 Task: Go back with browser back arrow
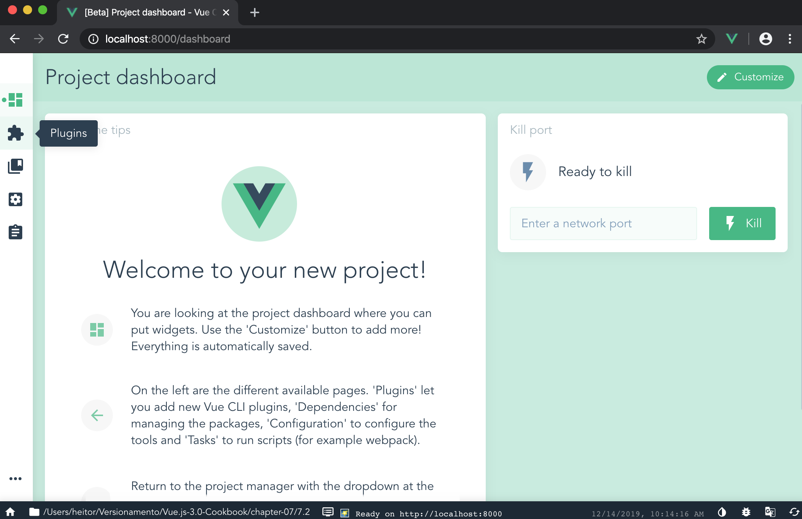15,39
